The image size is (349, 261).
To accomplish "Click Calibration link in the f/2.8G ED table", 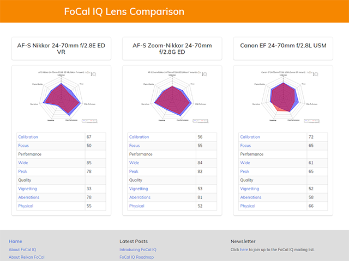I will click(139, 137).
